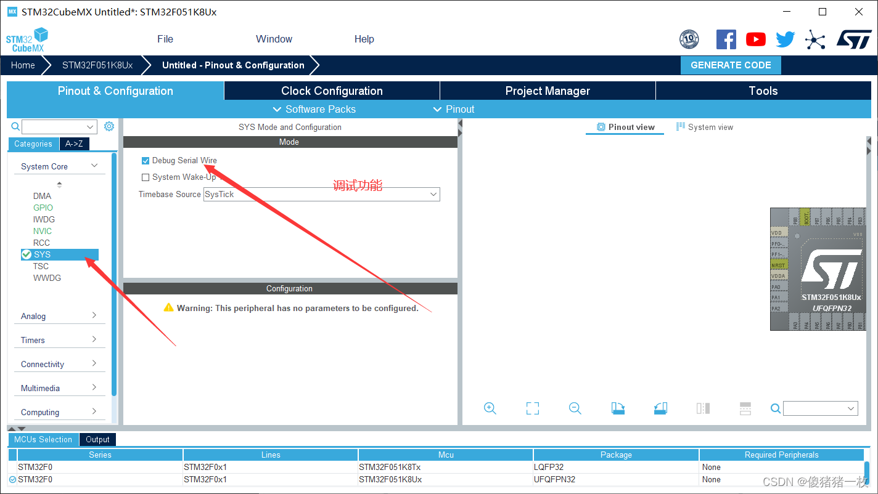Click the STM32F051K8Ux breadcrumb
The image size is (878, 494).
tap(97, 65)
